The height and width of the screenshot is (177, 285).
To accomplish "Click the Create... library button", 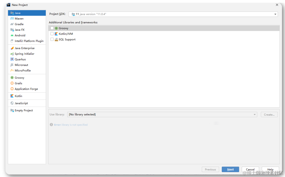I will [269, 115].
